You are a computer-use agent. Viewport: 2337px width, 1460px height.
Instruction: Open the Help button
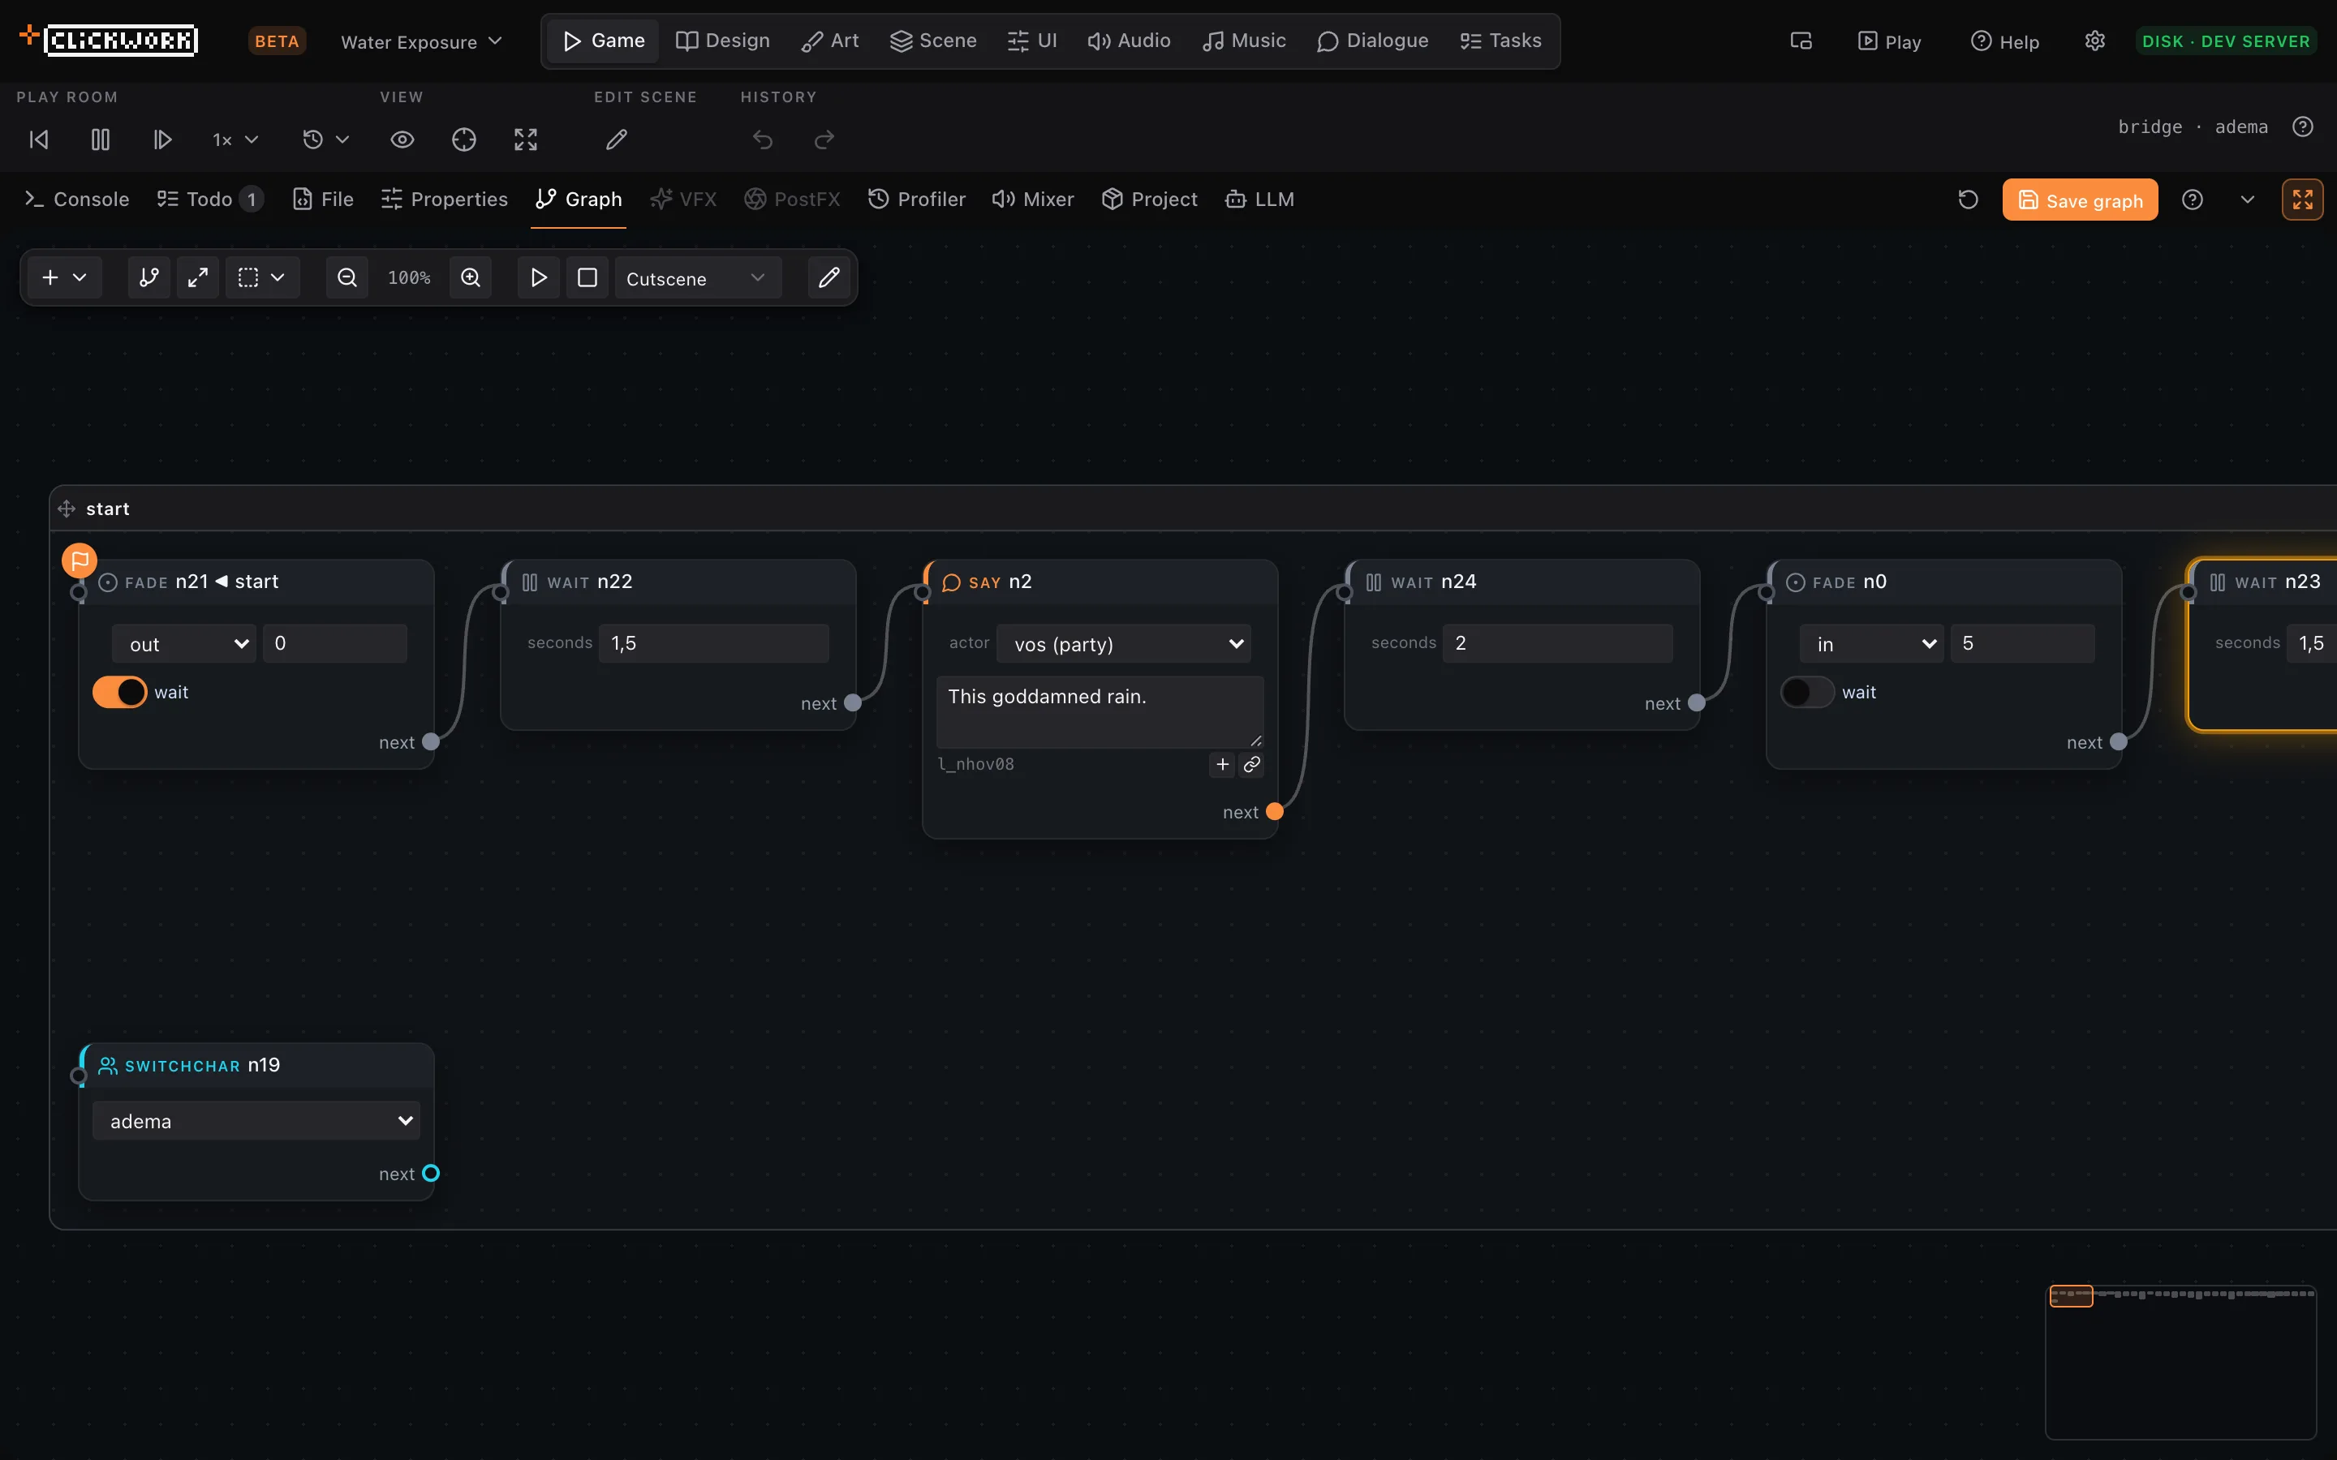pos(2005,41)
